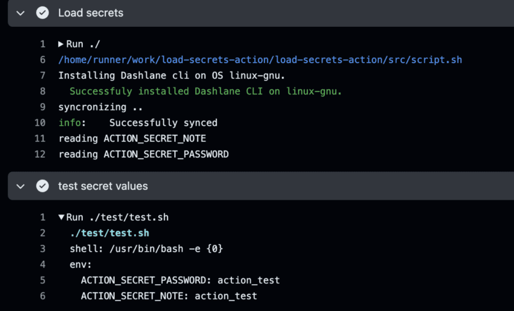Click the info Successfully synced log line
The height and width of the screenshot is (311, 514).
point(138,123)
